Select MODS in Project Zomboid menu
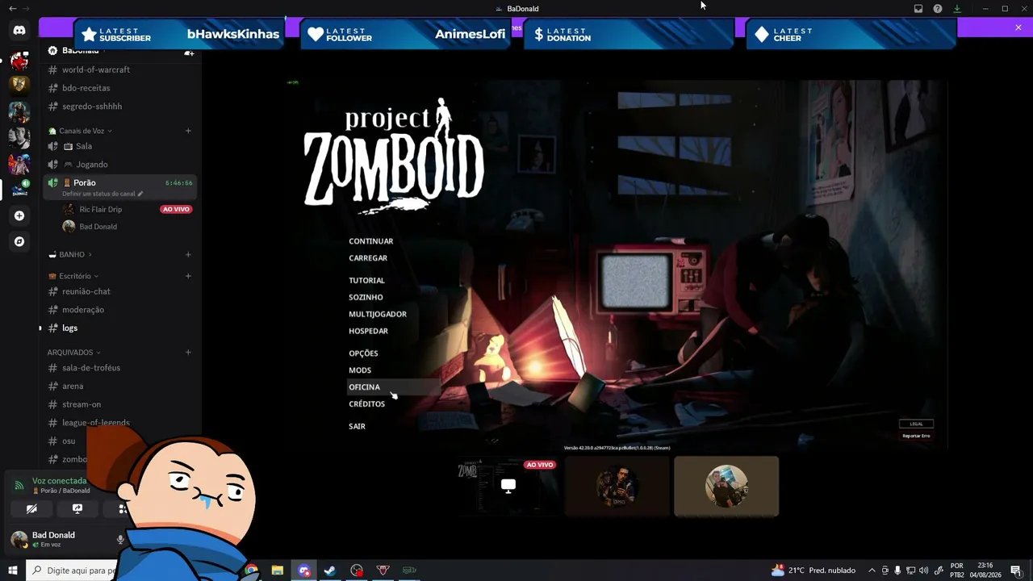This screenshot has height=581, width=1033. point(360,370)
